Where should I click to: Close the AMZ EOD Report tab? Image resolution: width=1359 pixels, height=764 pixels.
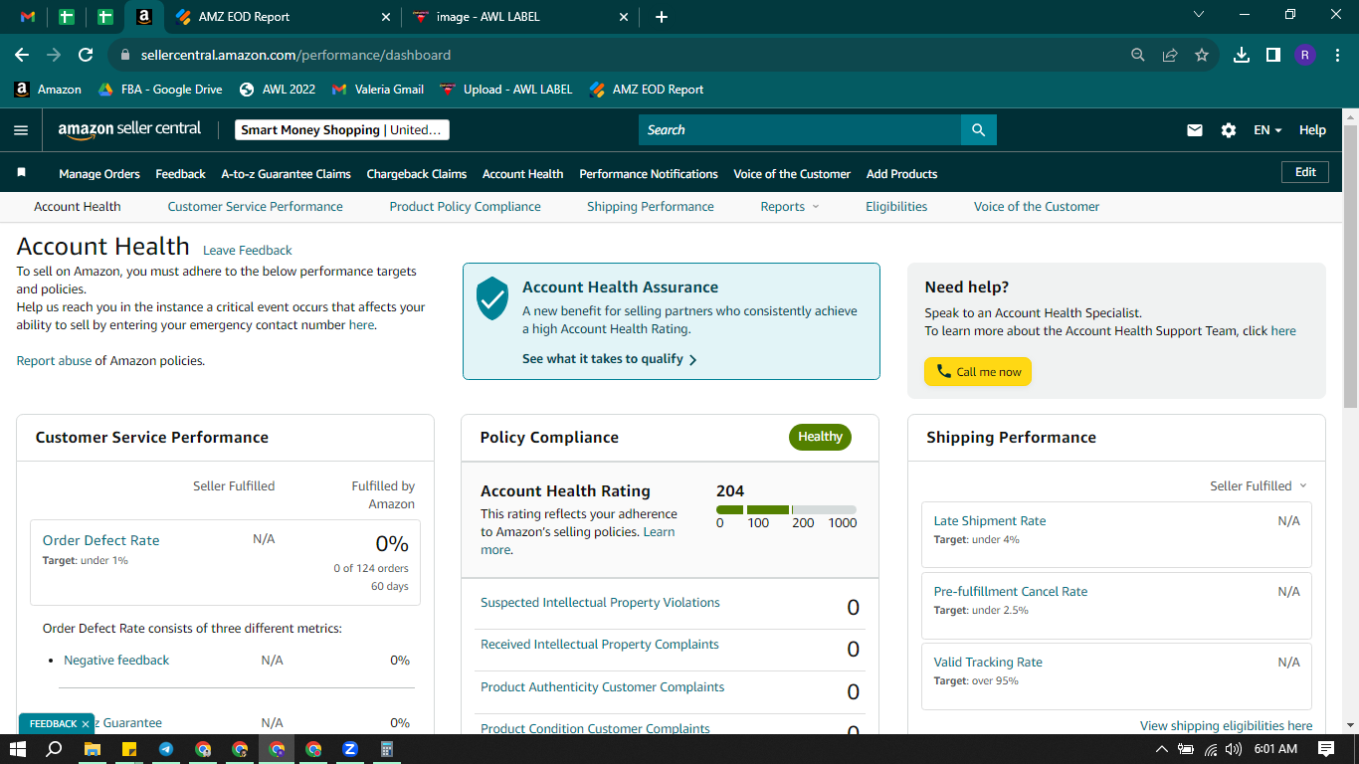(x=386, y=17)
